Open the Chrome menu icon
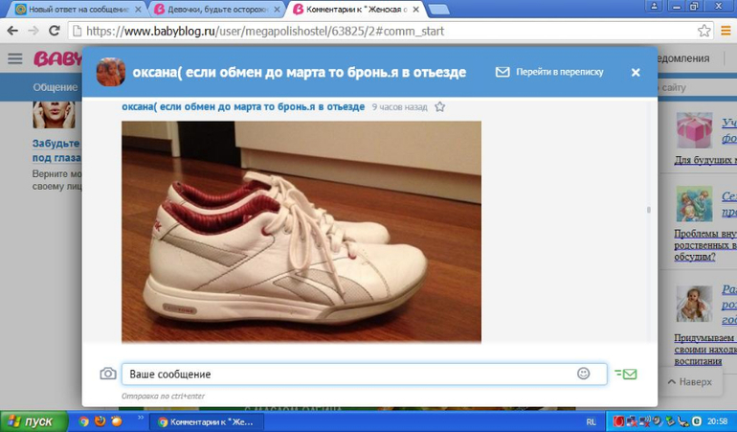 coord(725,31)
